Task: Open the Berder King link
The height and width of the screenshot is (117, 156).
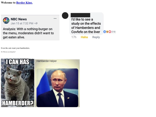Action: [x=24, y=3]
